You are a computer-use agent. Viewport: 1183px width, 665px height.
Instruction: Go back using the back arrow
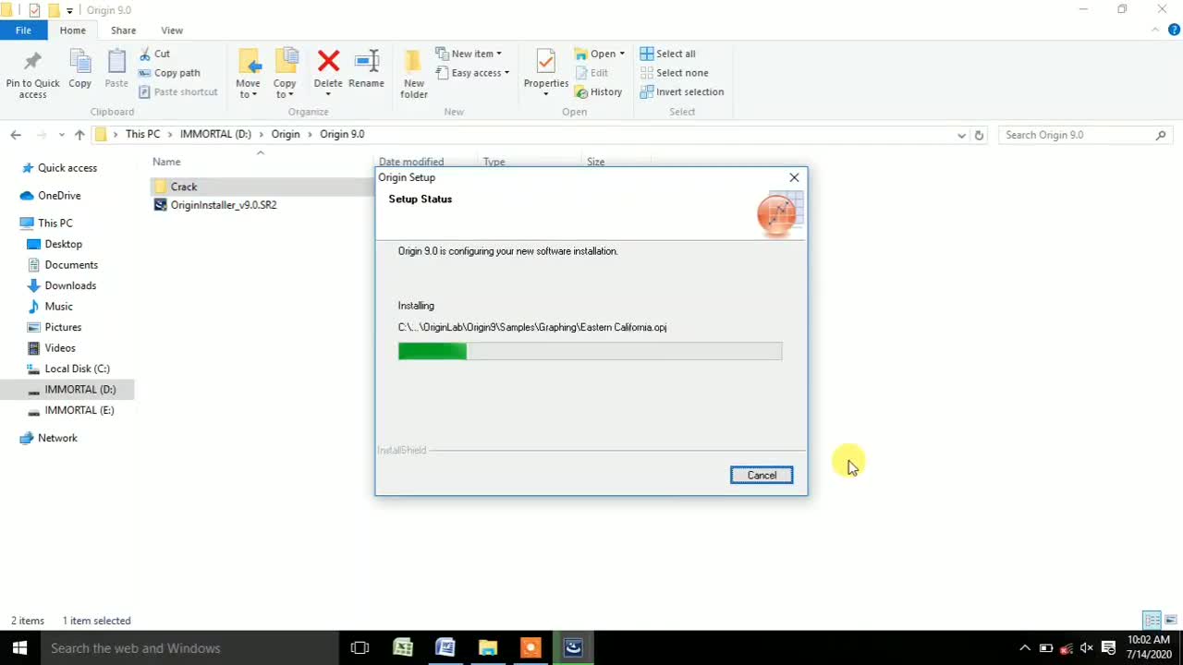tap(16, 135)
